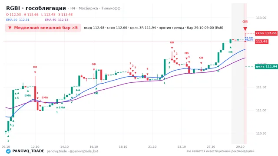Click the '23.10' date axis label
The height and width of the screenshot is (156, 278).
tap(182, 147)
